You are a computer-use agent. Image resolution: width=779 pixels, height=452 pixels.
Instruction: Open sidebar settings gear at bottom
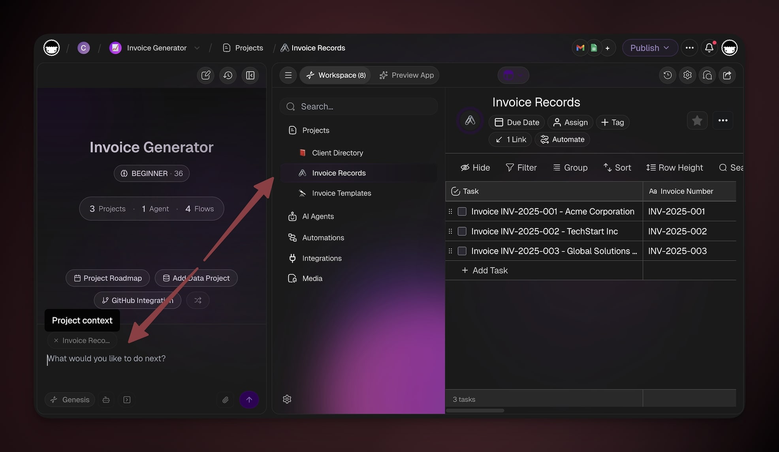tap(287, 399)
